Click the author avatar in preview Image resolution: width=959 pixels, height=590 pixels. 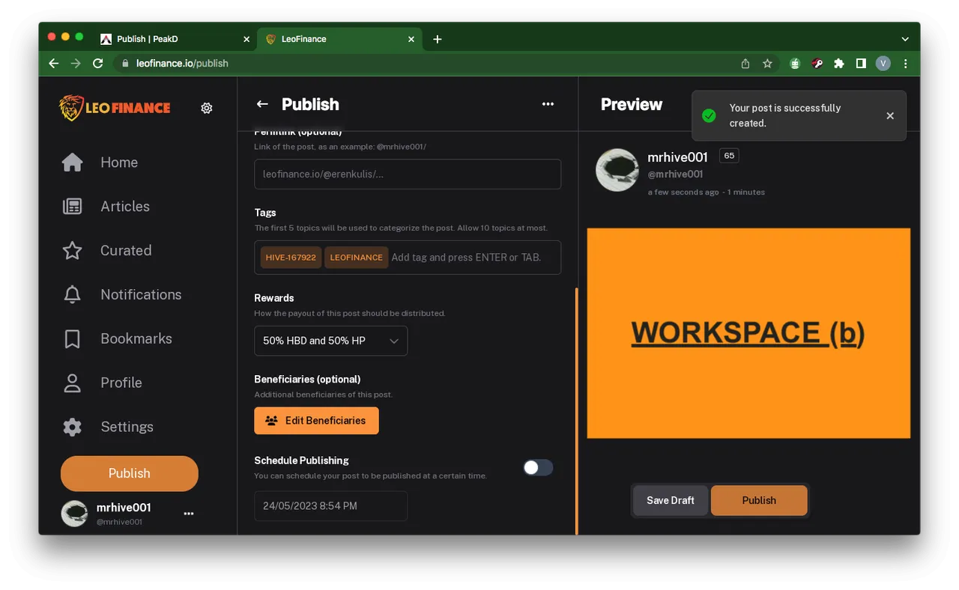click(617, 170)
